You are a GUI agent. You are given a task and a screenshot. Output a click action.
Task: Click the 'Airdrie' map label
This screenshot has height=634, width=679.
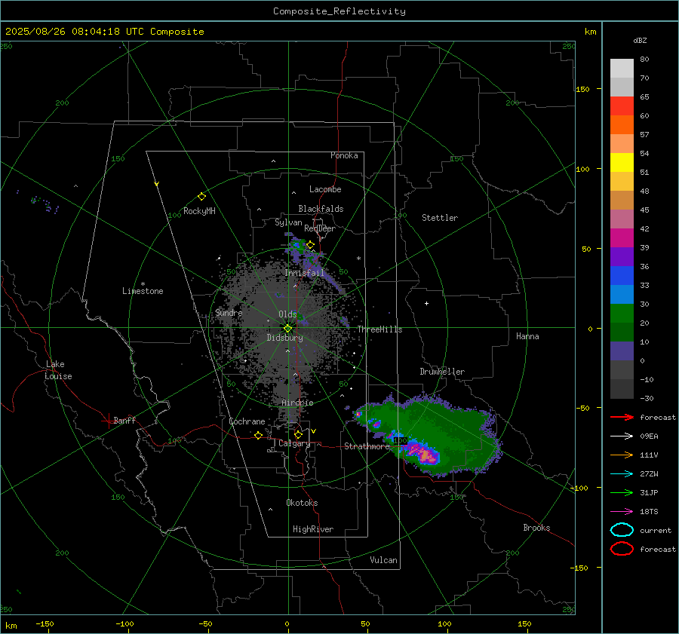pyautogui.click(x=297, y=403)
